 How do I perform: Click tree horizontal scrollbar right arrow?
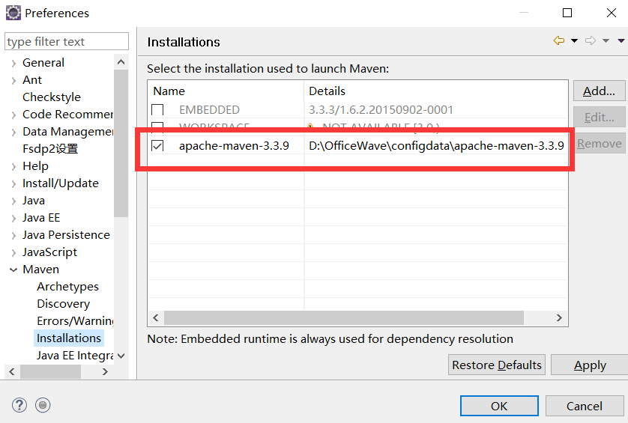[105, 372]
